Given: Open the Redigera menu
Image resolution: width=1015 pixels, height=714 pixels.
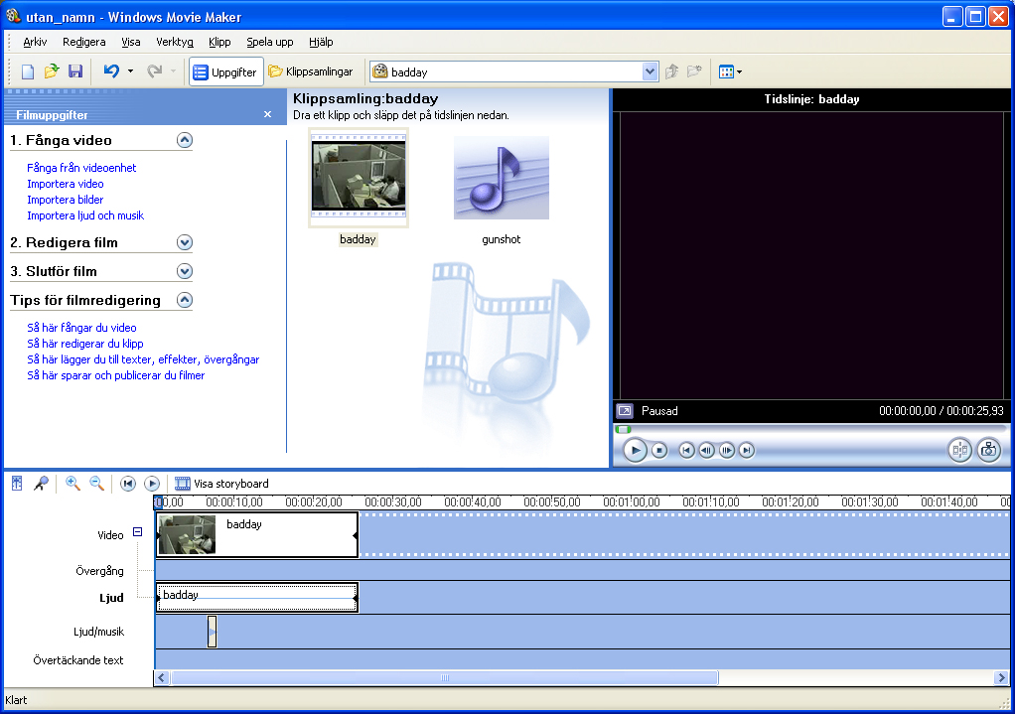Looking at the screenshot, I should coord(84,42).
